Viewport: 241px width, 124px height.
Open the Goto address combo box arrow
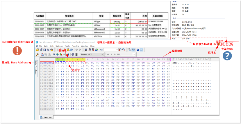[x=117, y=50]
